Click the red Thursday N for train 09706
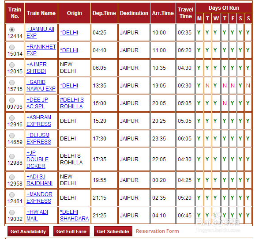Screen dimensions: 255x239 pos(225,103)
